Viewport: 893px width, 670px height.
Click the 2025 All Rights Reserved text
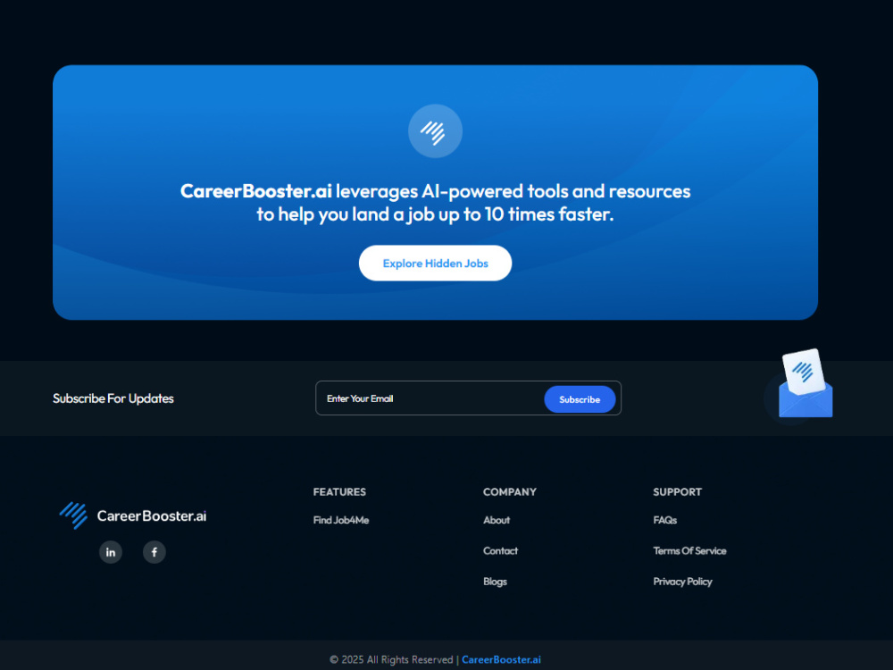pyautogui.click(x=391, y=660)
